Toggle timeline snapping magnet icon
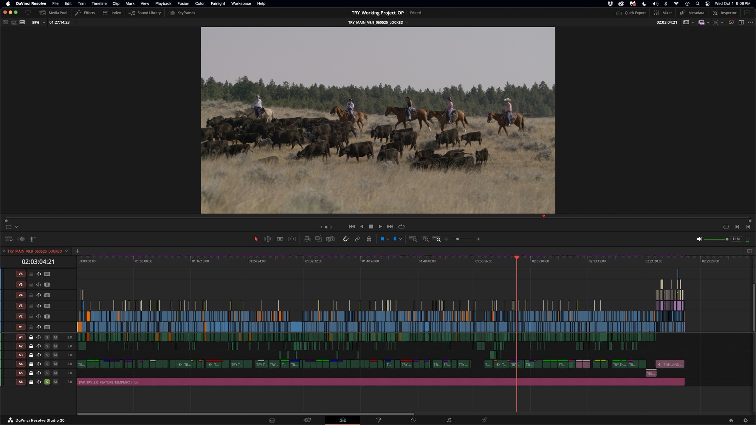 (x=345, y=239)
